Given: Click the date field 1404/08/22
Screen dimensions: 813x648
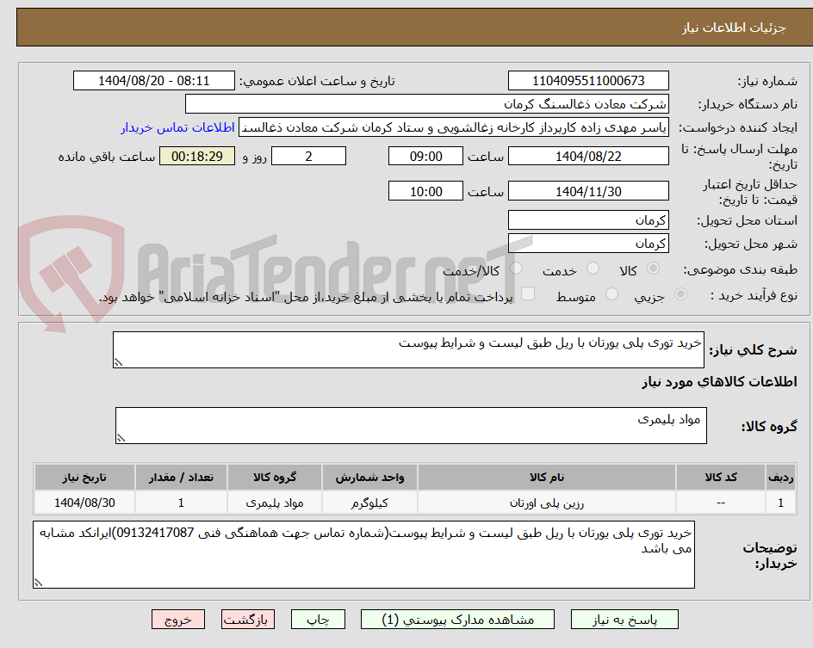Looking at the screenshot, I should point(588,156).
